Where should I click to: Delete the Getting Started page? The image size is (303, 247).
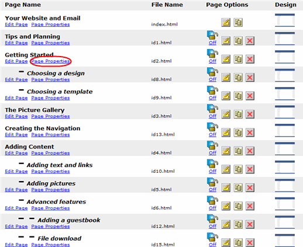click(x=250, y=59)
